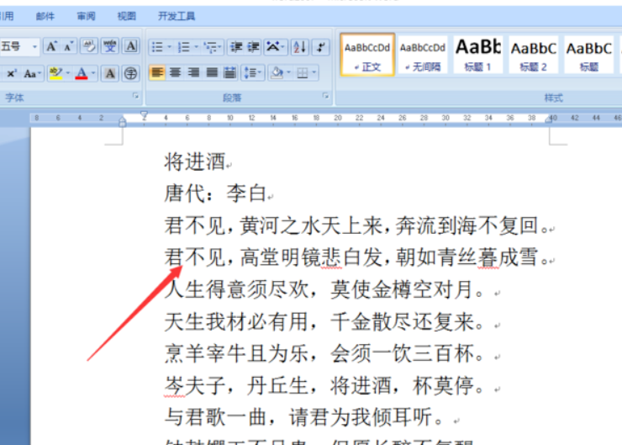The height and width of the screenshot is (445, 622).
Task: Open the 五号 font size dropdown
Action: click(35, 47)
